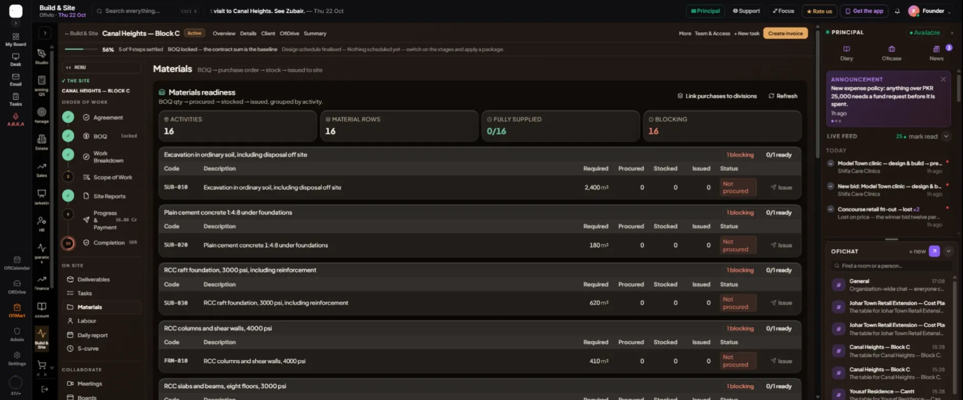This screenshot has width=963, height=400.
Task: Open OfiCalendar from the sidebar
Action: click(x=17, y=263)
